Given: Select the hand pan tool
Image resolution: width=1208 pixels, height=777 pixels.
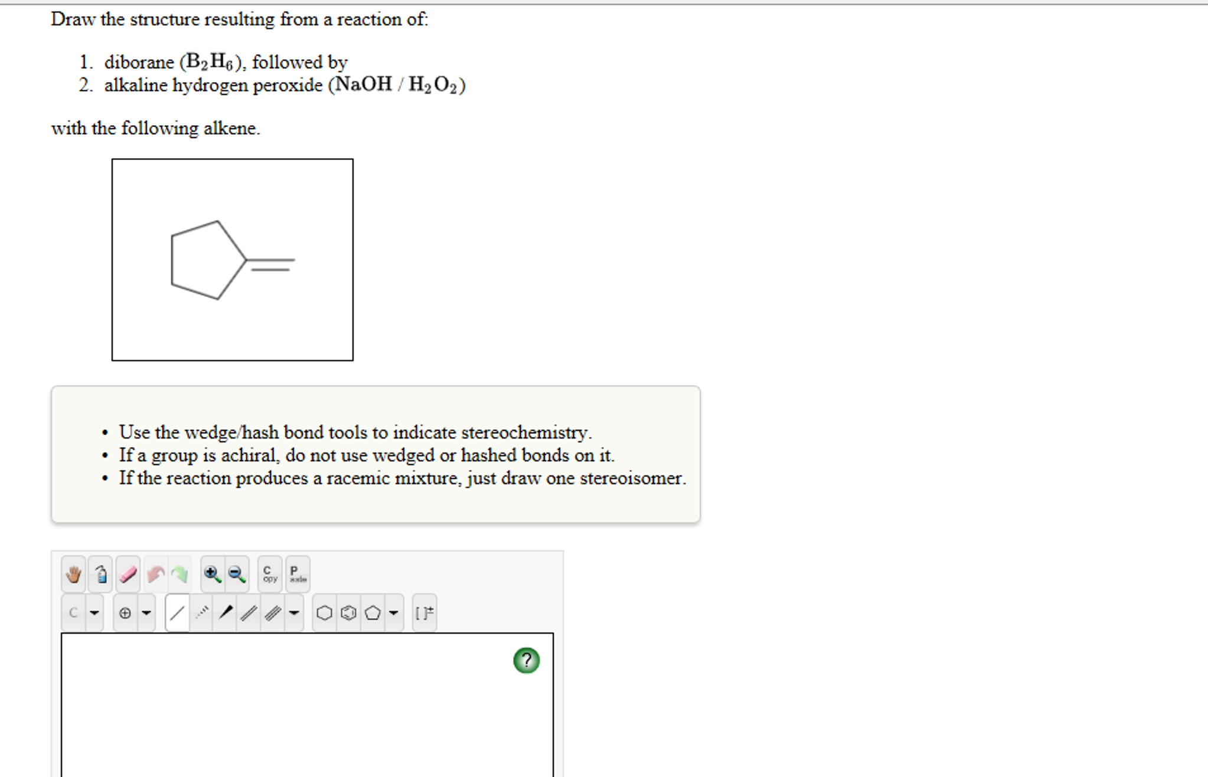Looking at the screenshot, I should 74,574.
